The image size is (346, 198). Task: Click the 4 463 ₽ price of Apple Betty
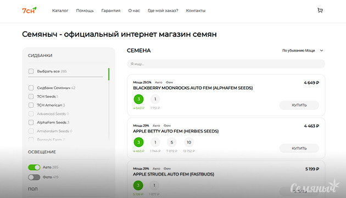[x=311, y=126]
